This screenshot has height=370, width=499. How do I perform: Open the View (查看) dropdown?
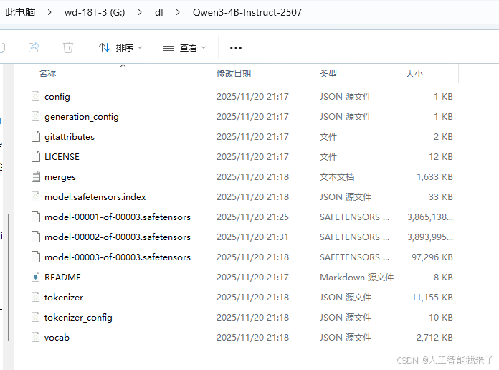pos(184,48)
